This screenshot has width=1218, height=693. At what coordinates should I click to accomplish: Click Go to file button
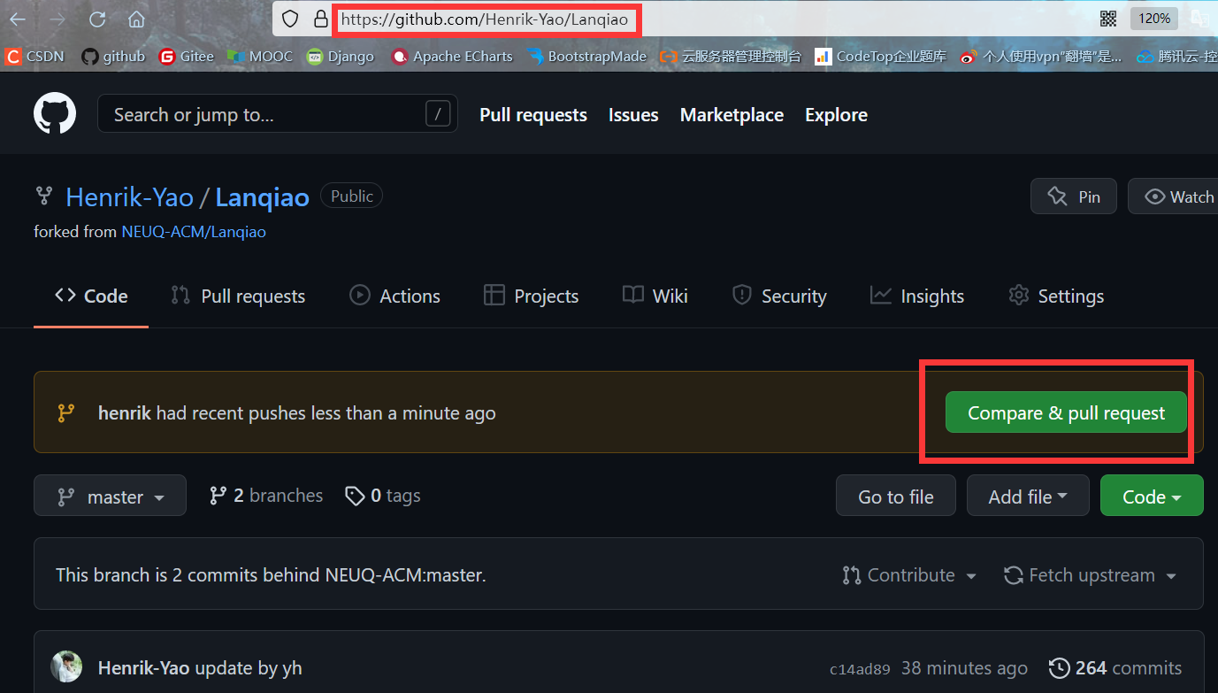click(896, 496)
